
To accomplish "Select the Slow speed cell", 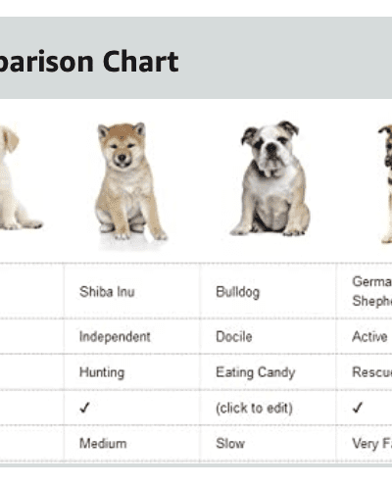I will point(268,444).
